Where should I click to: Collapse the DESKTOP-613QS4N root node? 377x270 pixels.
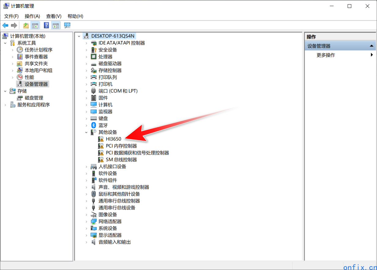click(x=79, y=36)
